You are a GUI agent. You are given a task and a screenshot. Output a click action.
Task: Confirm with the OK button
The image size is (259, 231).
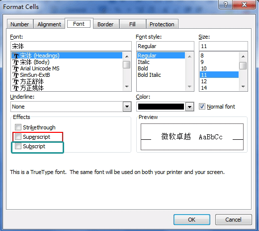(192, 220)
